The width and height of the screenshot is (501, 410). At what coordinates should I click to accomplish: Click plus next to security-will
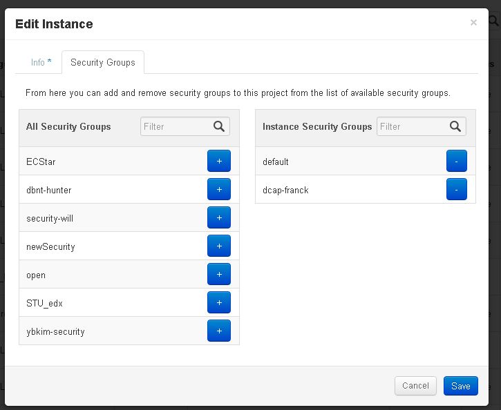pos(219,217)
